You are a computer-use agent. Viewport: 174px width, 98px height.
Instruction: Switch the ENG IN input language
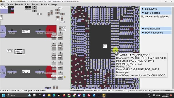tap(150, 95)
